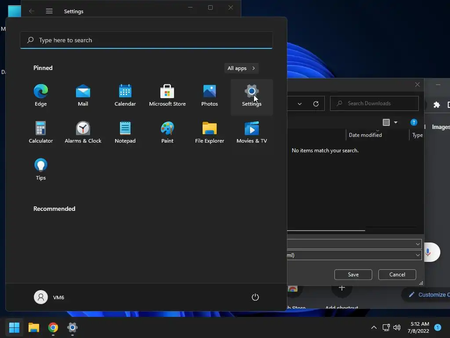
Task: Start voice search with the microphone
Action: pos(428,252)
